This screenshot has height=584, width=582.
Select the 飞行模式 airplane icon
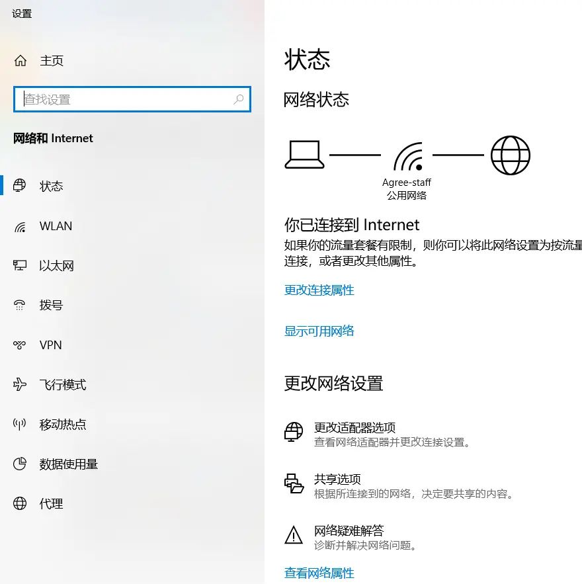[19, 384]
